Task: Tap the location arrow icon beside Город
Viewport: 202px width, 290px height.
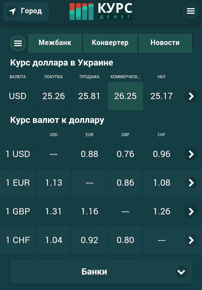Action: tap(12, 11)
